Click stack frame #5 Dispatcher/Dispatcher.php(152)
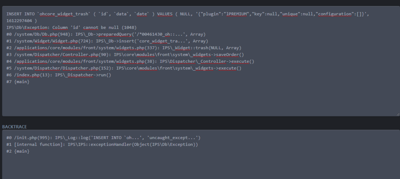Viewport: 400px width, 179px height. point(124,68)
